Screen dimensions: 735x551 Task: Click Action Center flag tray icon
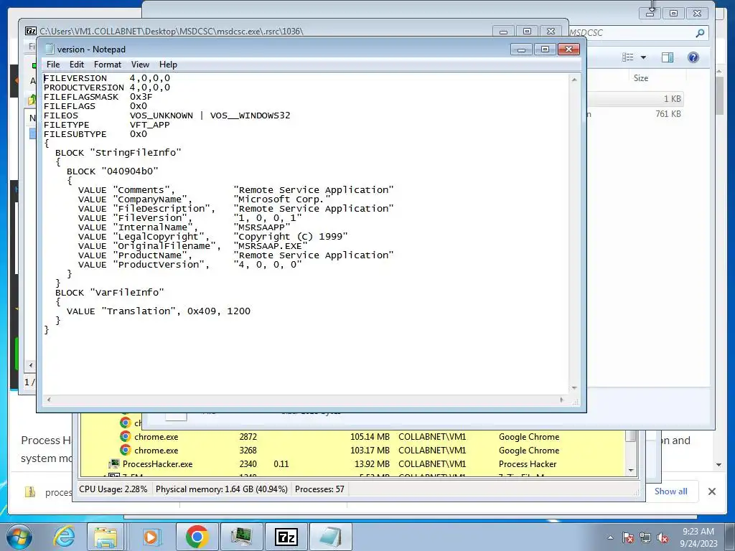pyautogui.click(x=628, y=537)
